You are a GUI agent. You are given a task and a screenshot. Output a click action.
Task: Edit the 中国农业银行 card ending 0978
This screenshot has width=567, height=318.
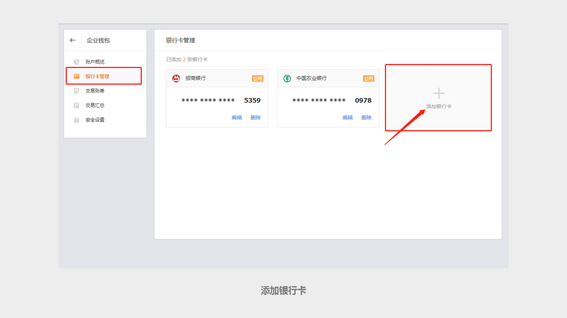pyautogui.click(x=348, y=118)
